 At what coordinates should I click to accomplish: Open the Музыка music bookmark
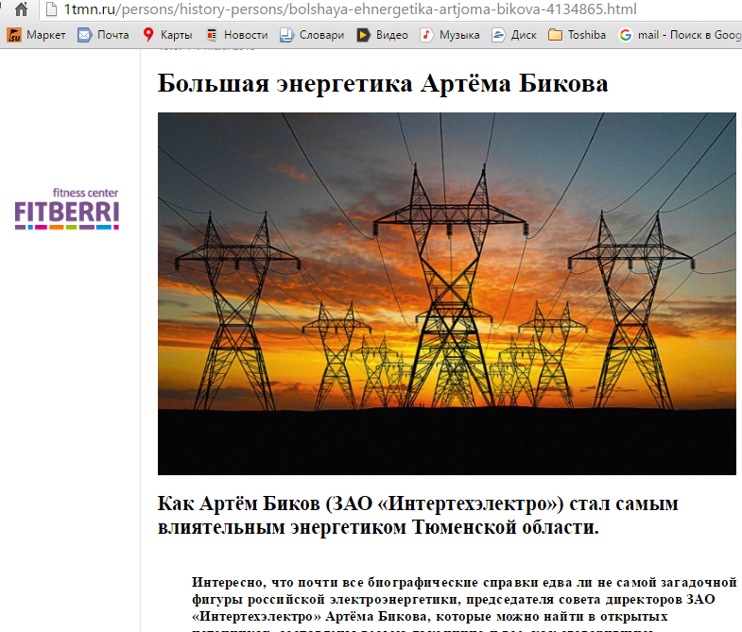(x=450, y=35)
